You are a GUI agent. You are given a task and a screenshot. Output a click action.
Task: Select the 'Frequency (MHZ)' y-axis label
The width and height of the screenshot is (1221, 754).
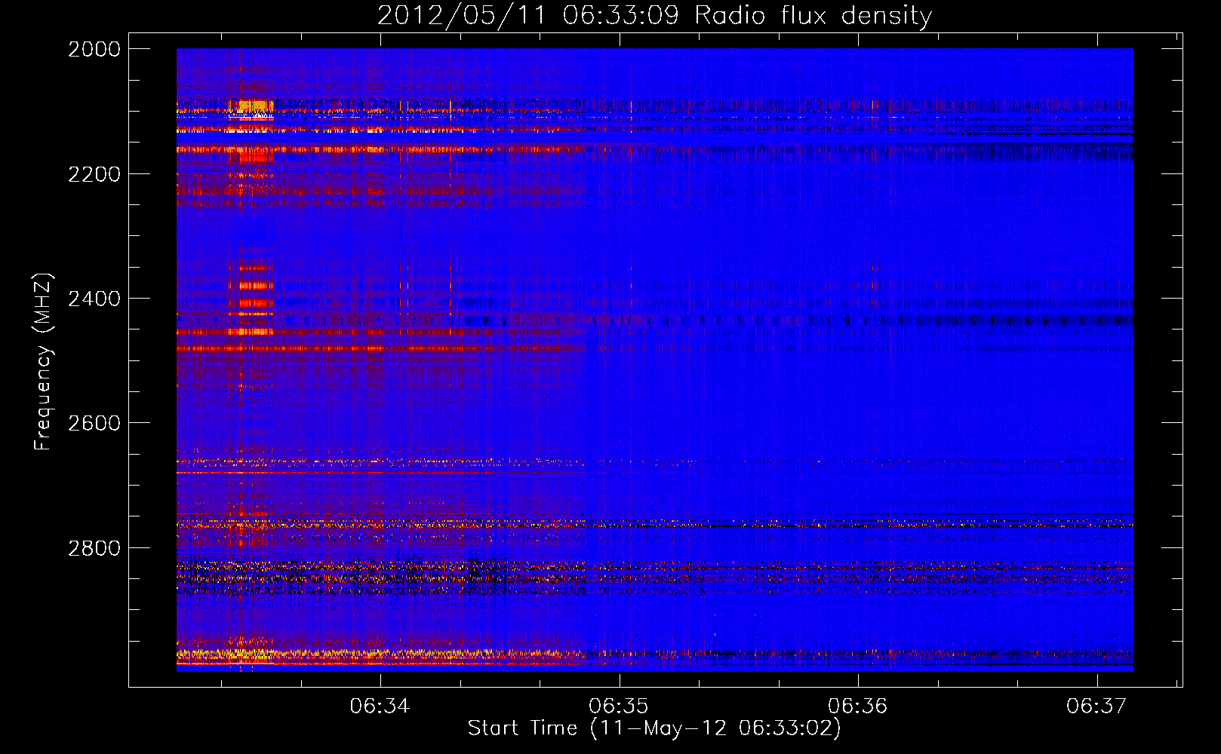[44, 362]
